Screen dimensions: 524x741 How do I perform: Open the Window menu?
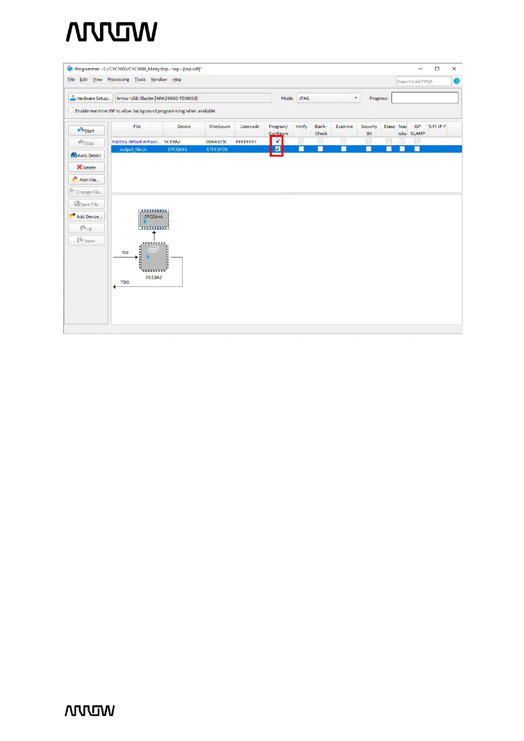[x=159, y=80]
